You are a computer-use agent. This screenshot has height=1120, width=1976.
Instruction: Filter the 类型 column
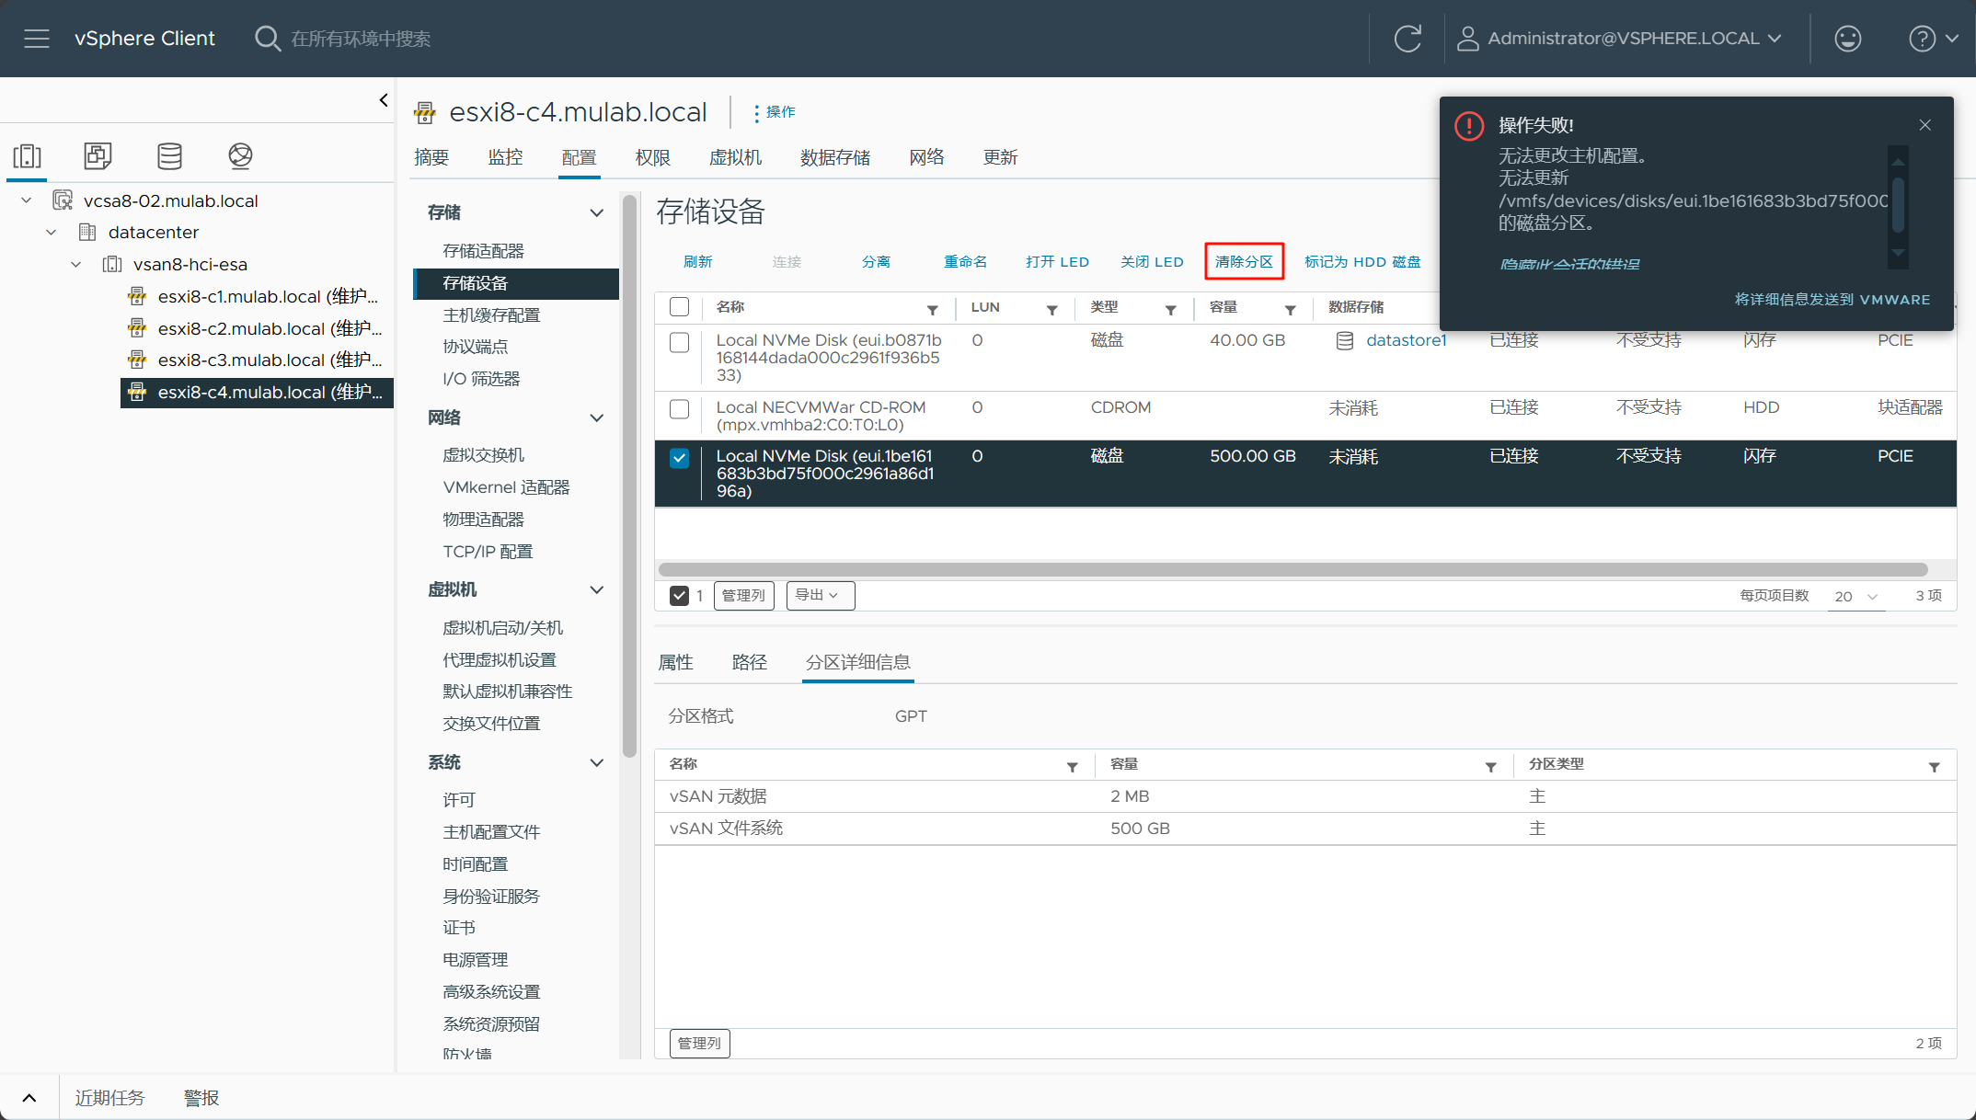[x=1170, y=310]
